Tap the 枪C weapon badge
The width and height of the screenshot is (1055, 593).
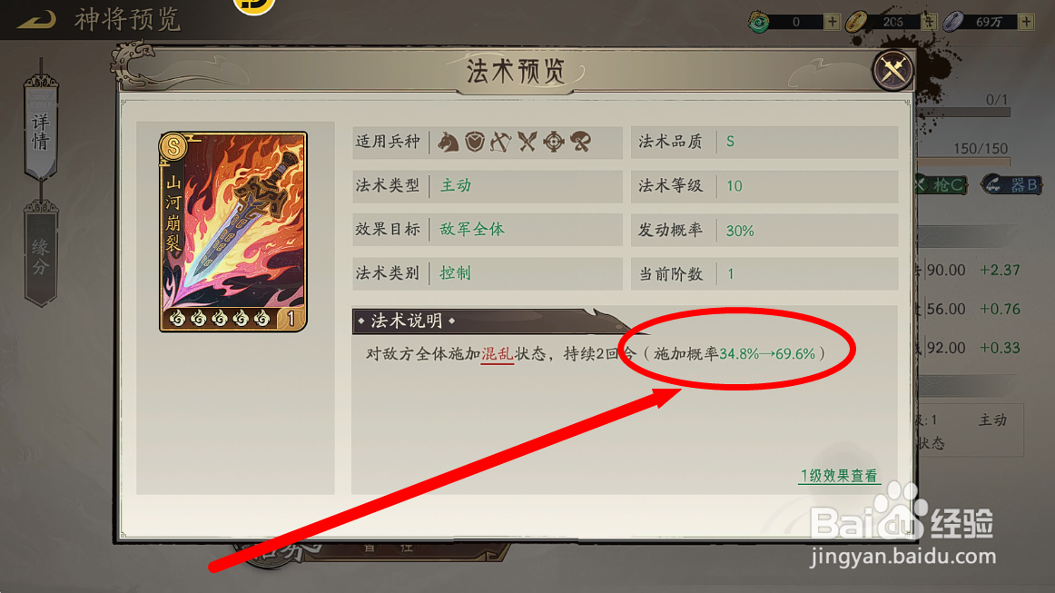pyautogui.click(x=942, y=184)
